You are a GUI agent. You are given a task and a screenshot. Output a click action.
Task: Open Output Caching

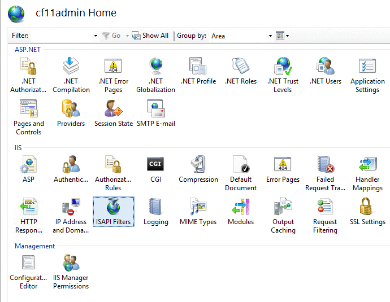[283, 215]
